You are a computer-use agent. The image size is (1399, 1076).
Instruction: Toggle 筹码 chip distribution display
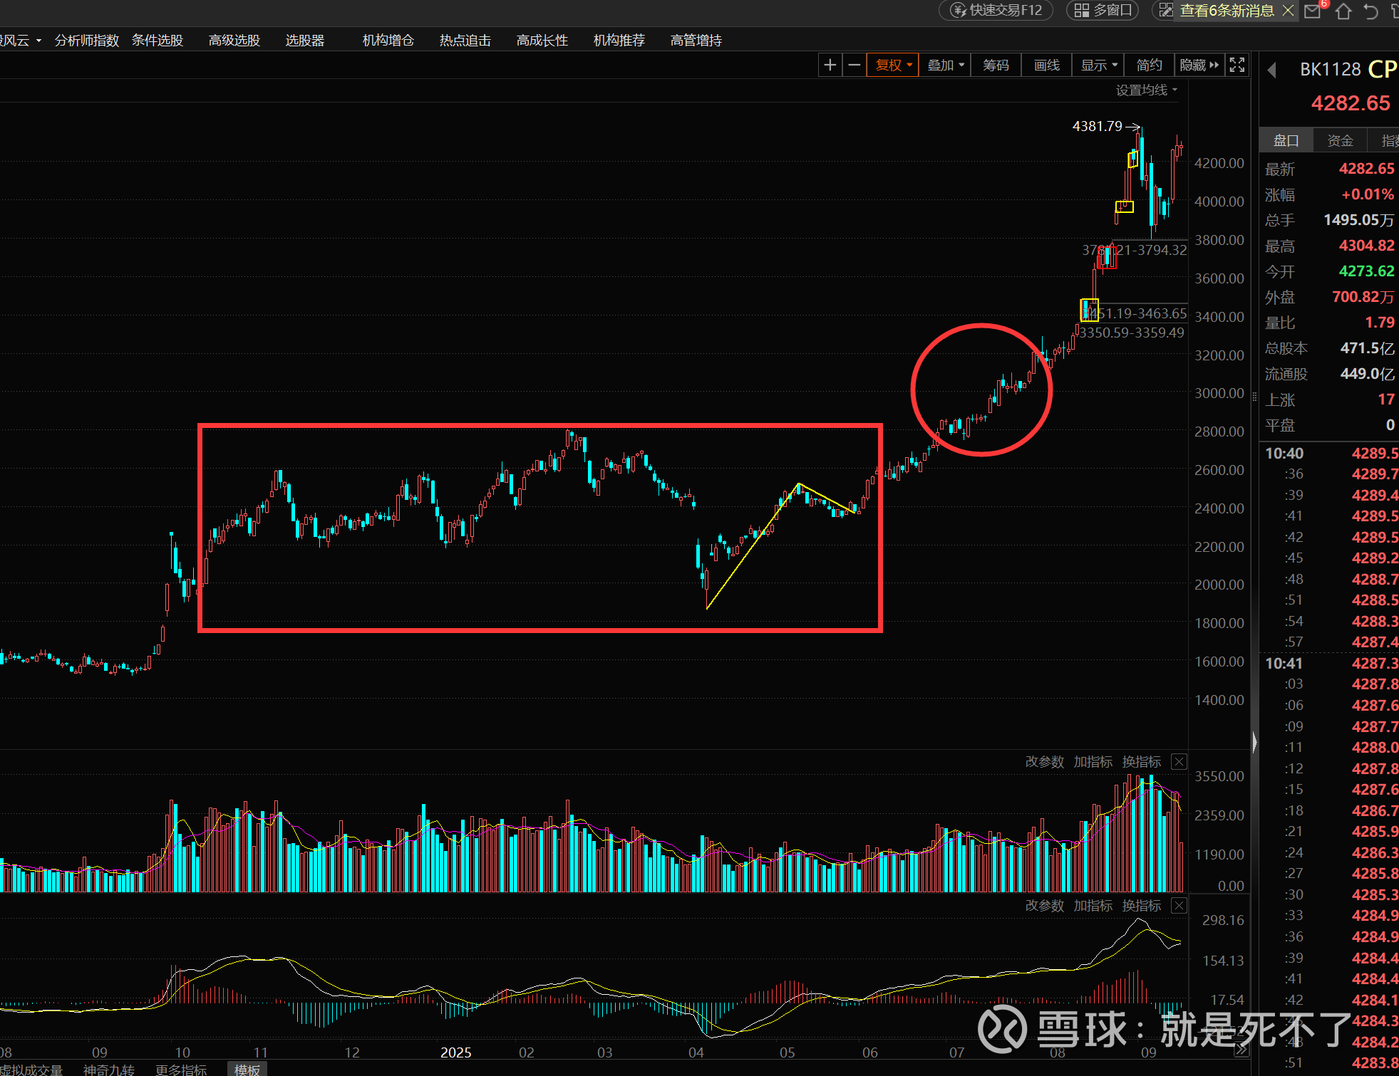[996, 66]
